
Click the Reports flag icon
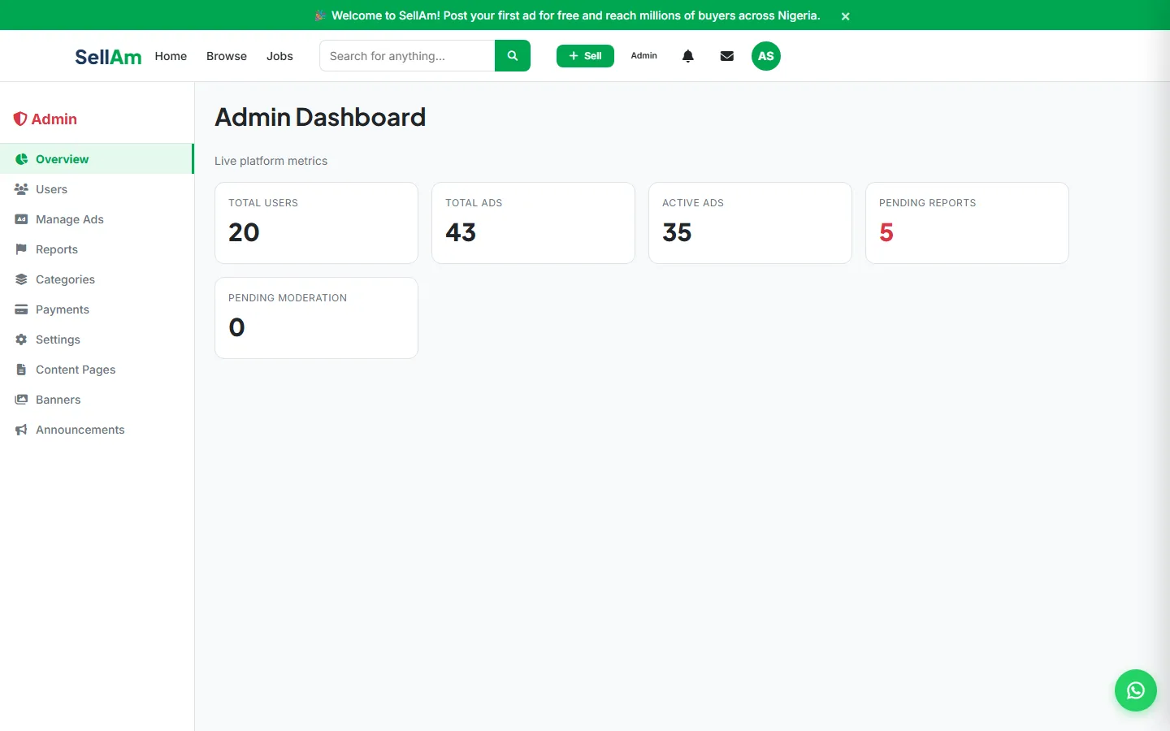[22, 249]
